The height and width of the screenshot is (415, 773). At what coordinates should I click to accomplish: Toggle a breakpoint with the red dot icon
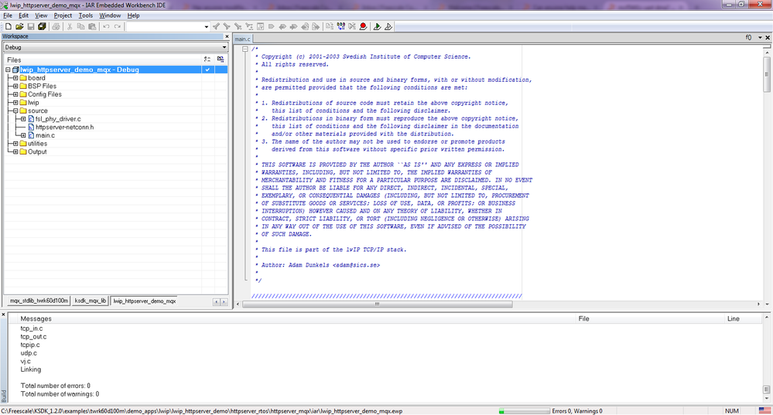364,26
